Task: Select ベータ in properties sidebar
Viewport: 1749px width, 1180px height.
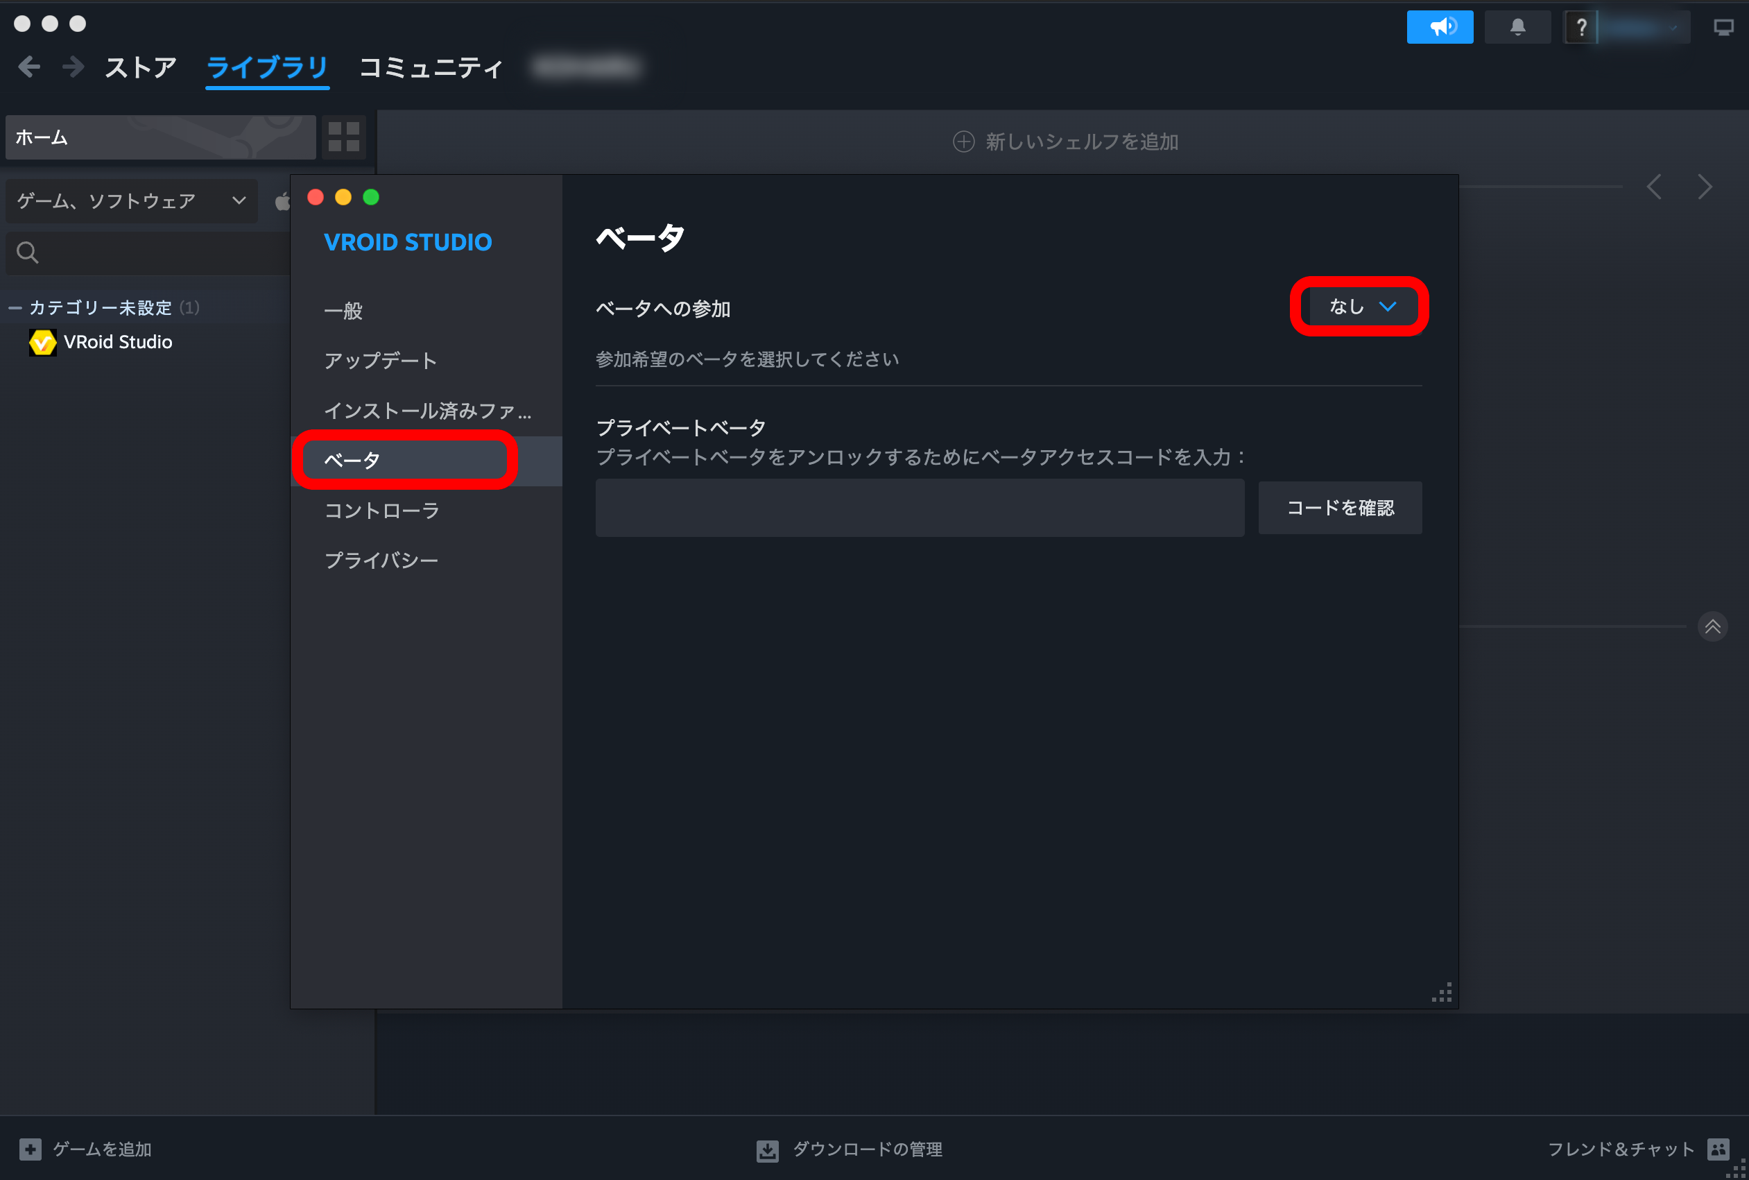Action: 427,461
